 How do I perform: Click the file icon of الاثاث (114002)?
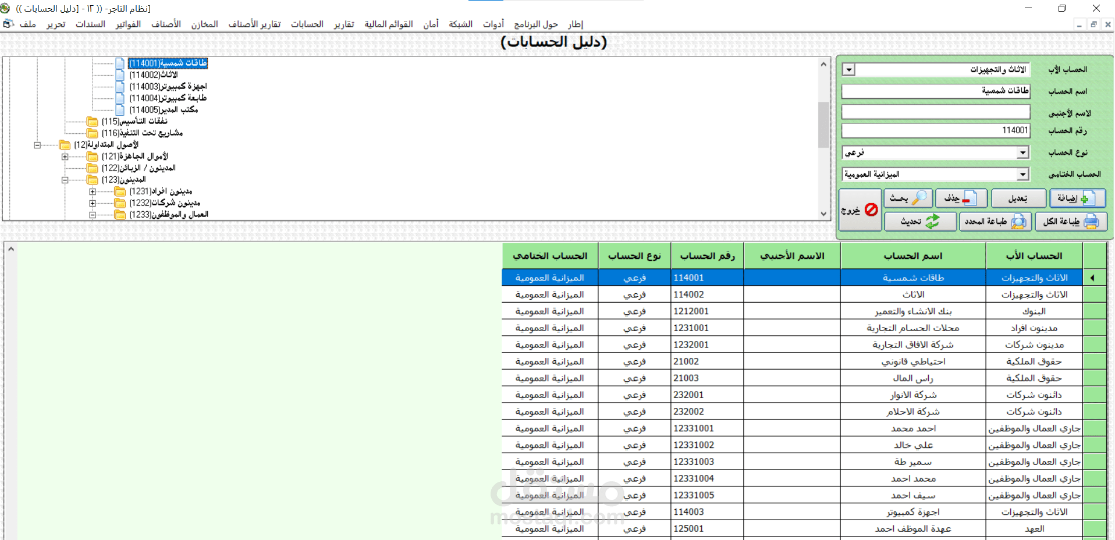120,75
